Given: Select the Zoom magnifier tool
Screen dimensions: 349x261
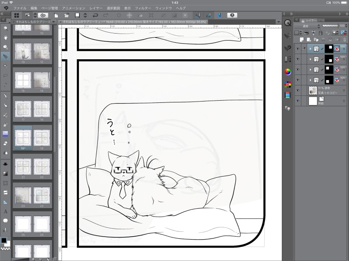Looking at the screenshot, I should pyautogui.click(x=6, y=28).
